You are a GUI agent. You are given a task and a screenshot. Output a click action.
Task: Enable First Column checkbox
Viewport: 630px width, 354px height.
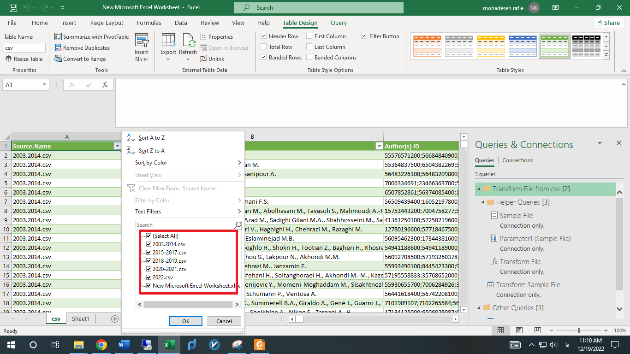(x=309, y=36)
